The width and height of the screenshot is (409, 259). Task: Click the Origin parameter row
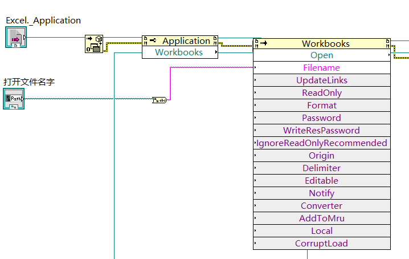[322, 156]
